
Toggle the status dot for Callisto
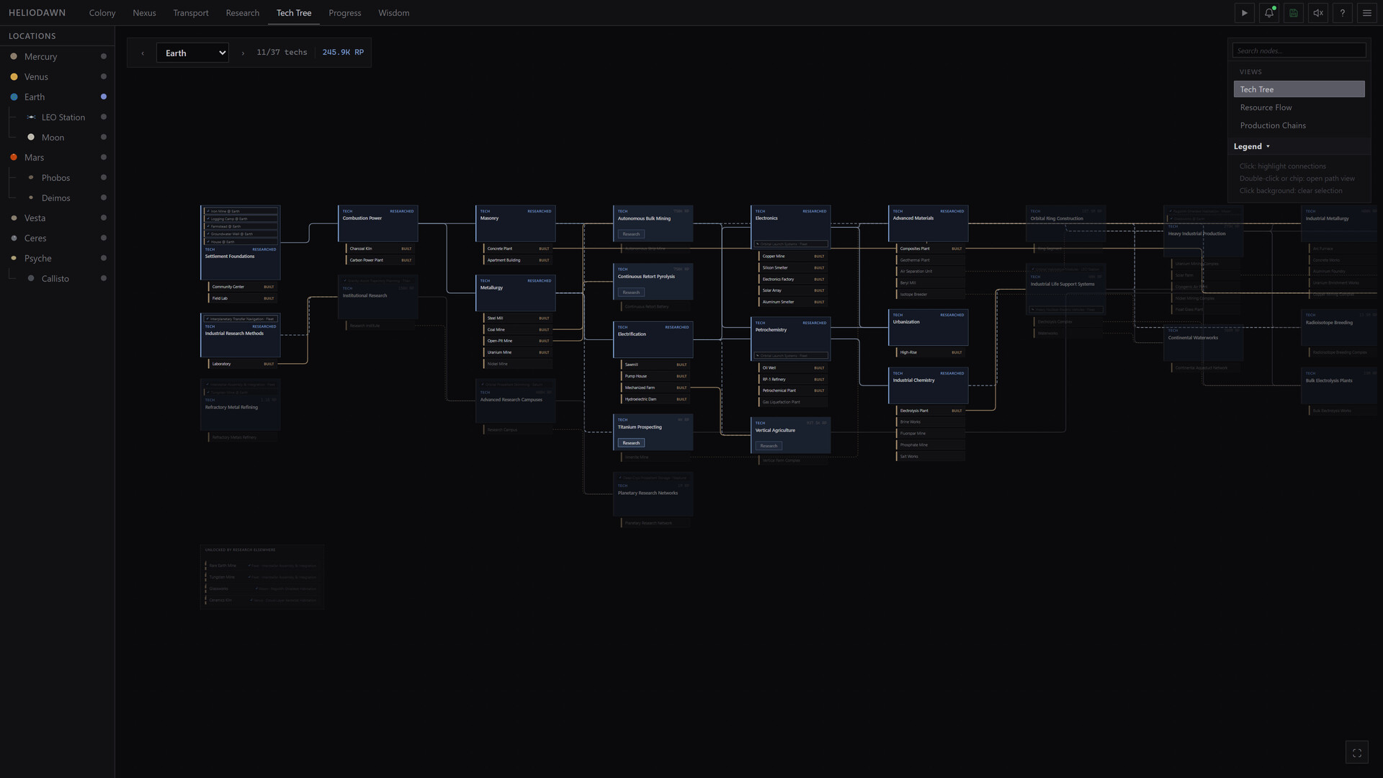click(104, 278)
